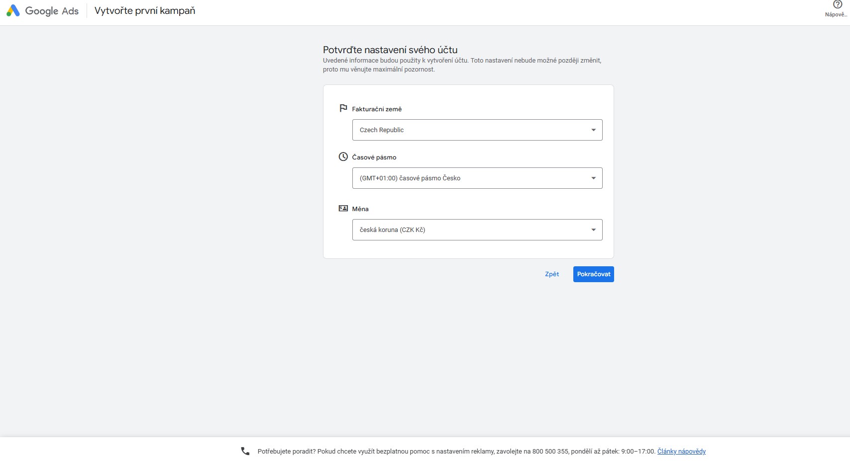The height and width of the screenshot is (461, 850).
Task: Open help via the question mark icon
Action: [x=837, y=4]
